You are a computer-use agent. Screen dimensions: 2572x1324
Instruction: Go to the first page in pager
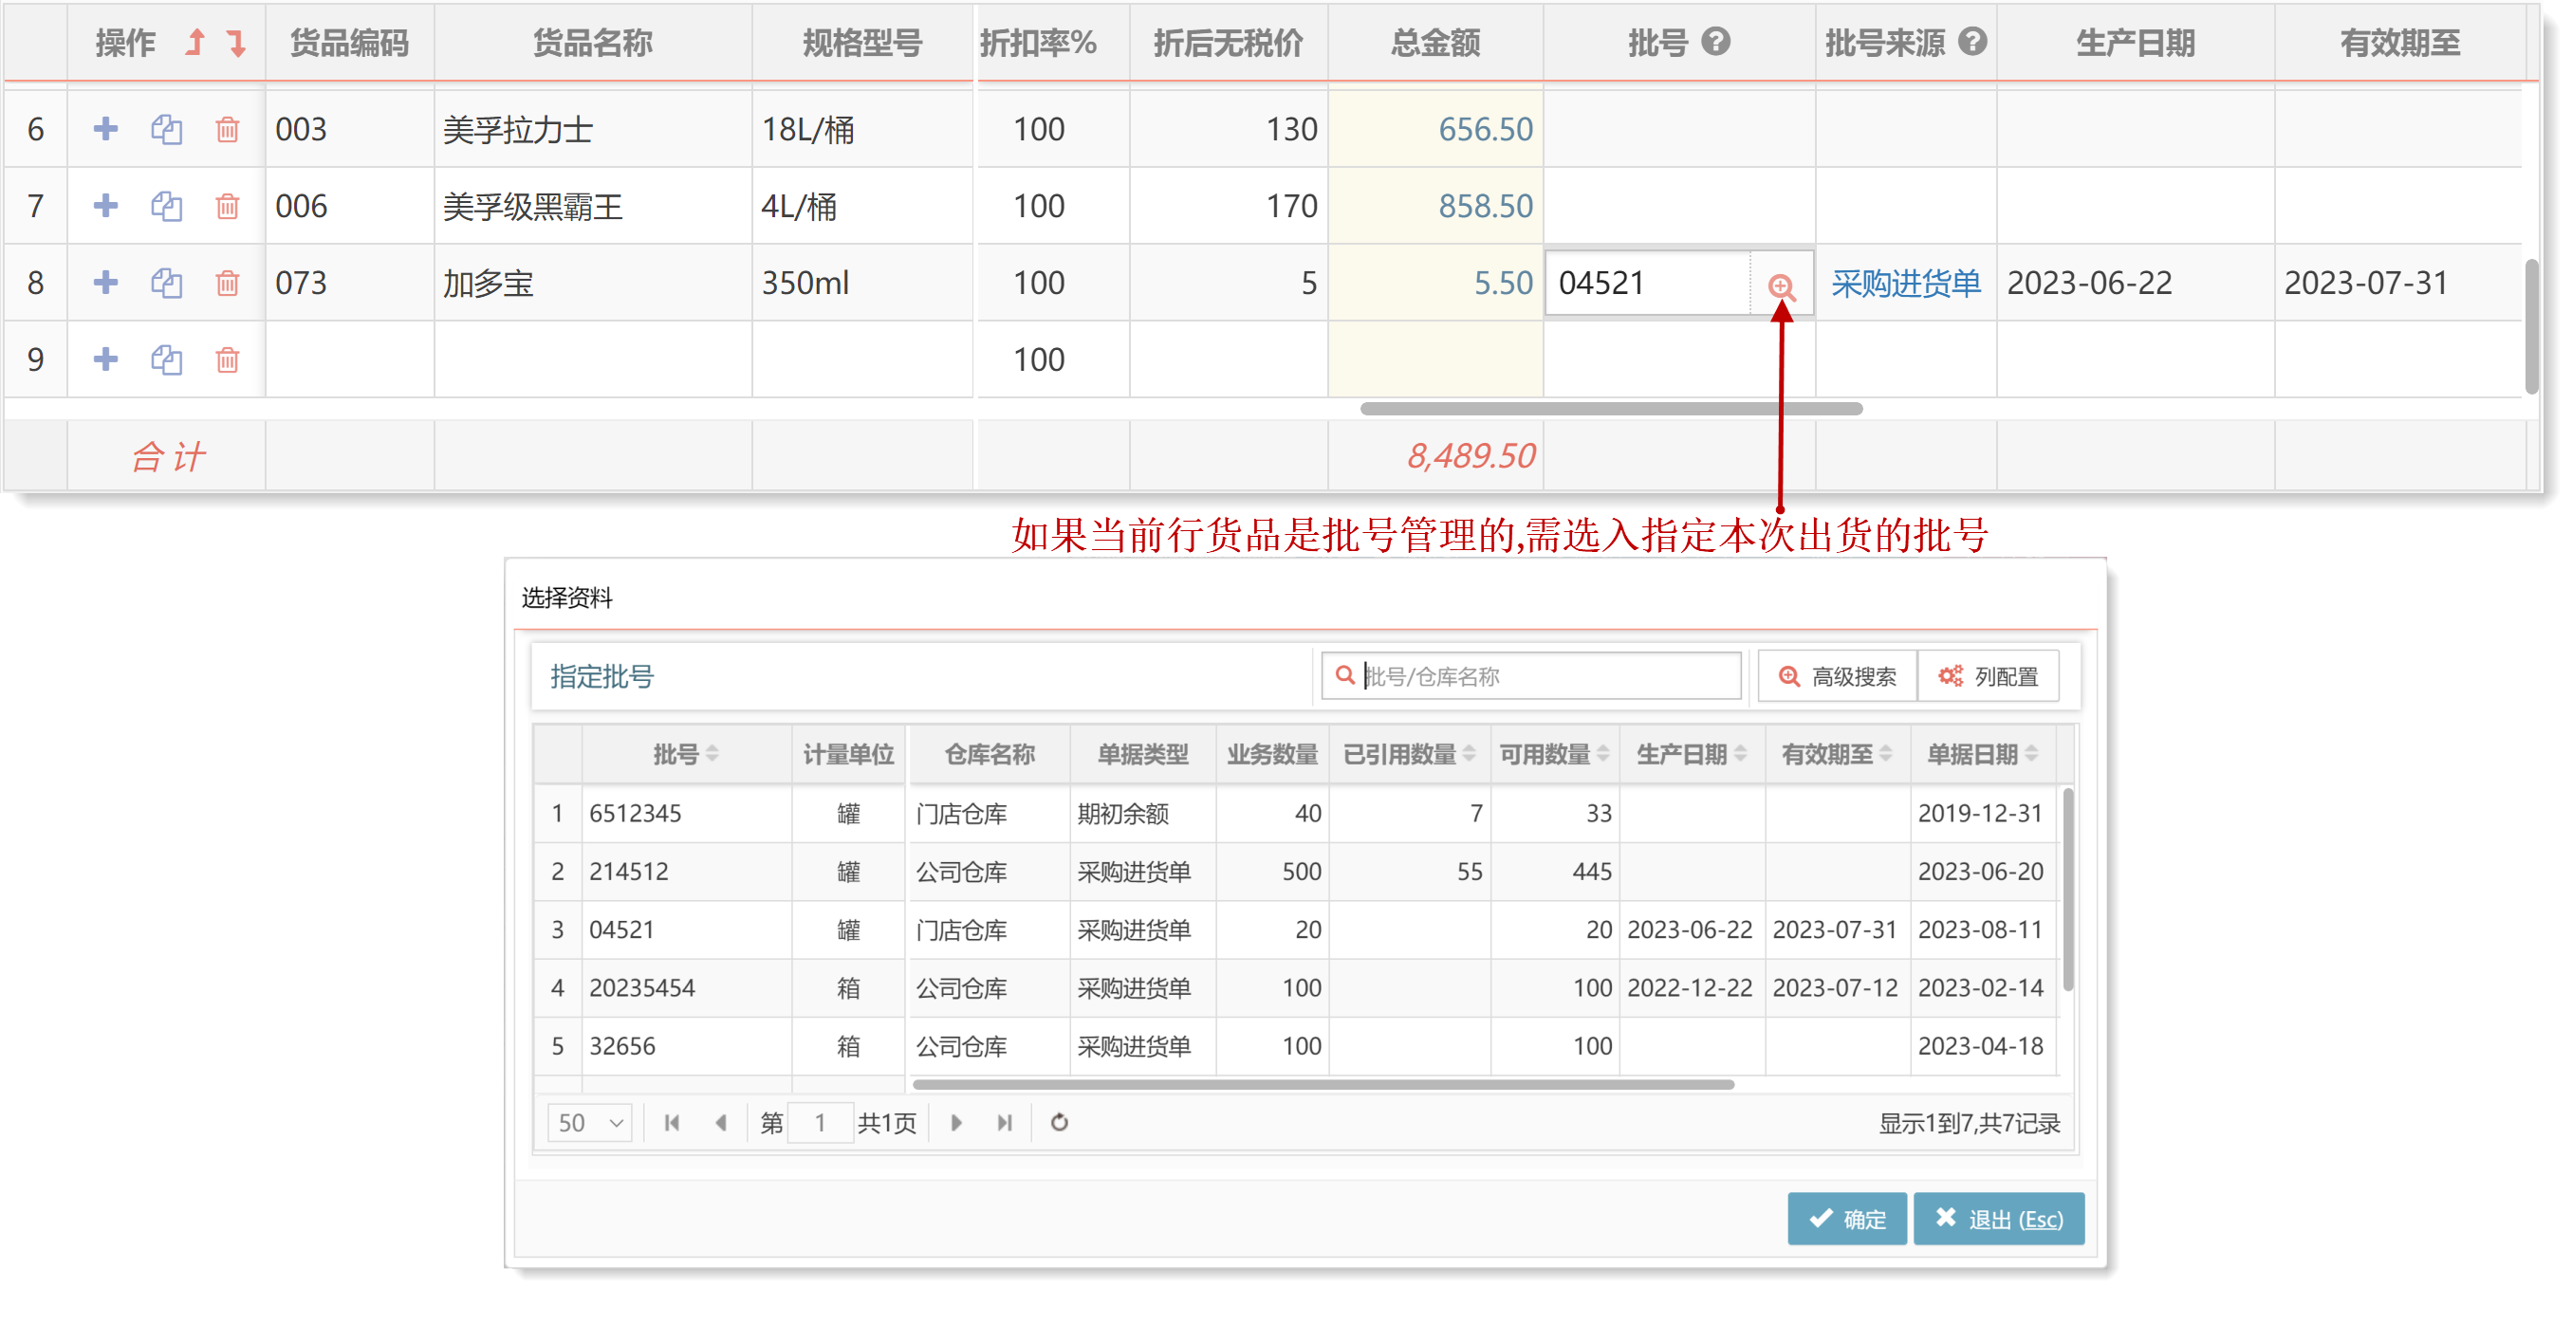672,1122
